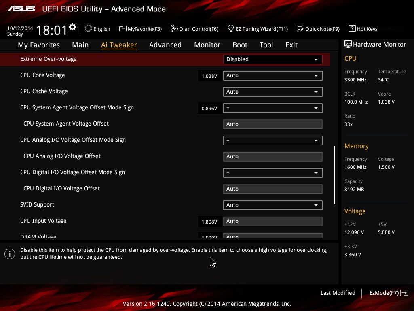Show the Hot Keys list
Image resolution: width=414 pixels, height=311 pixels.
363,29
